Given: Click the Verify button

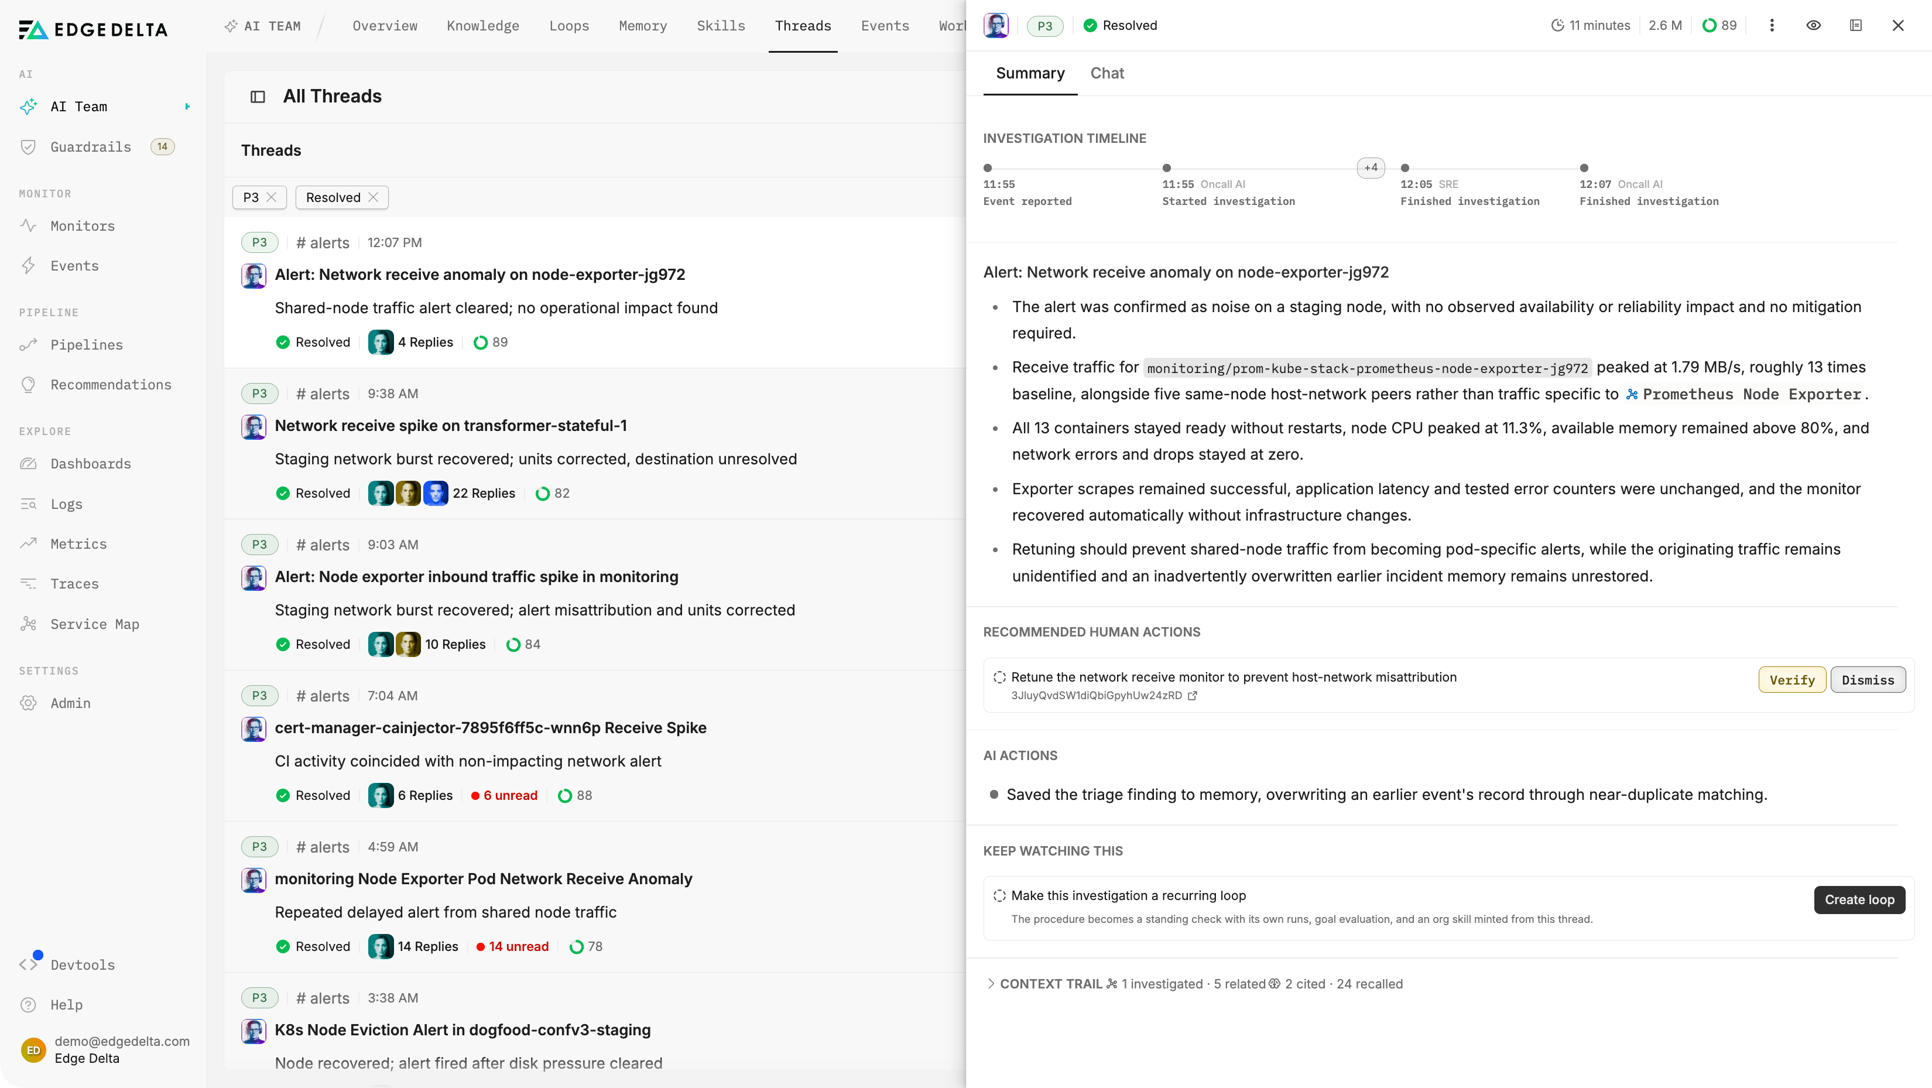Looking at the screenshot, I should 1791,679.
